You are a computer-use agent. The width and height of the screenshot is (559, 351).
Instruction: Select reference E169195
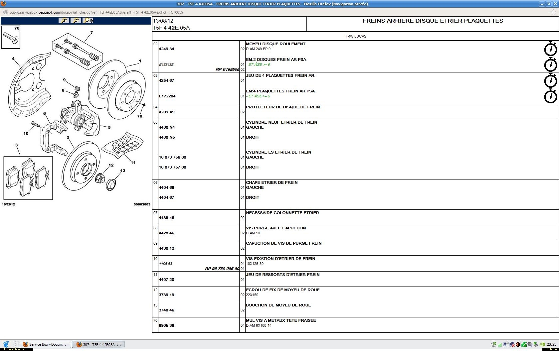point(166,64)
